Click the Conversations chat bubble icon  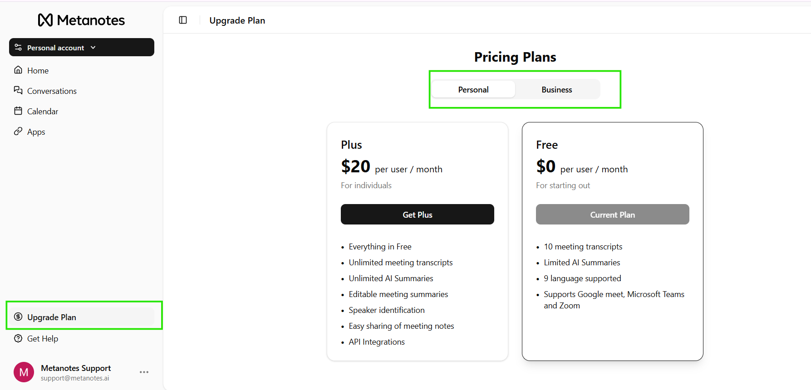18,90
